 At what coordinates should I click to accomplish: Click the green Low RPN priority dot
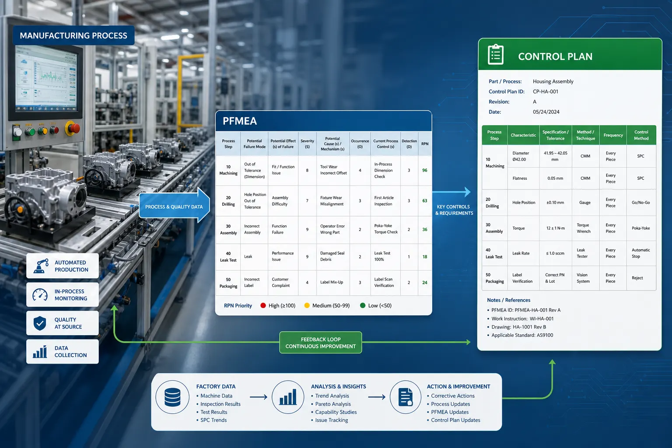(363, 305)
